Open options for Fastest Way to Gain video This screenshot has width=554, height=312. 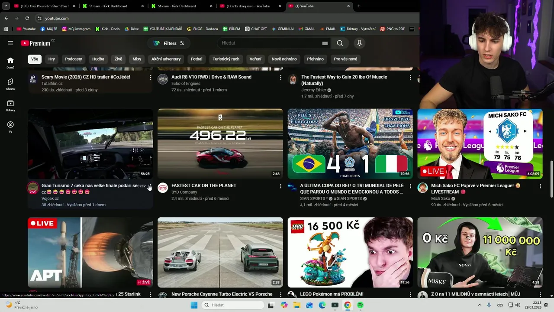click(410, 78)
